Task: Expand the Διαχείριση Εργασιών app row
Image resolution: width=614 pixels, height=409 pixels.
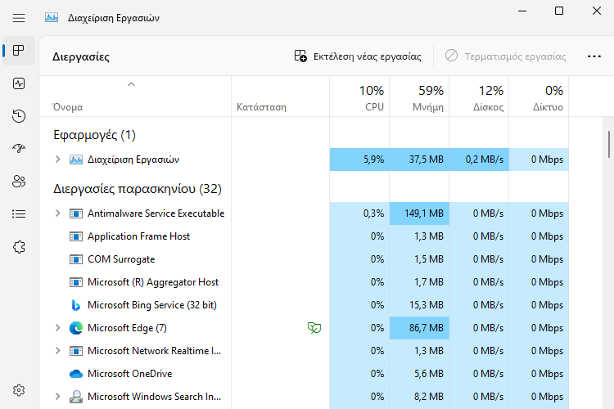Action: (x=57, y=160)
